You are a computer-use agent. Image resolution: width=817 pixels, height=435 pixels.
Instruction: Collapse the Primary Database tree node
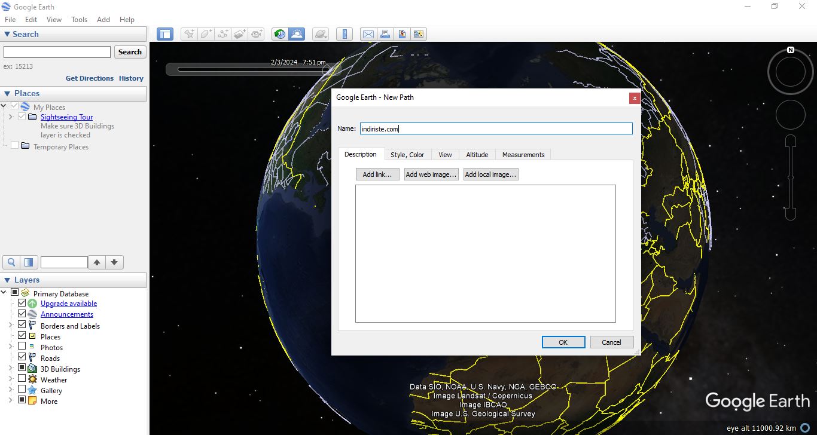tap(4, 293)
